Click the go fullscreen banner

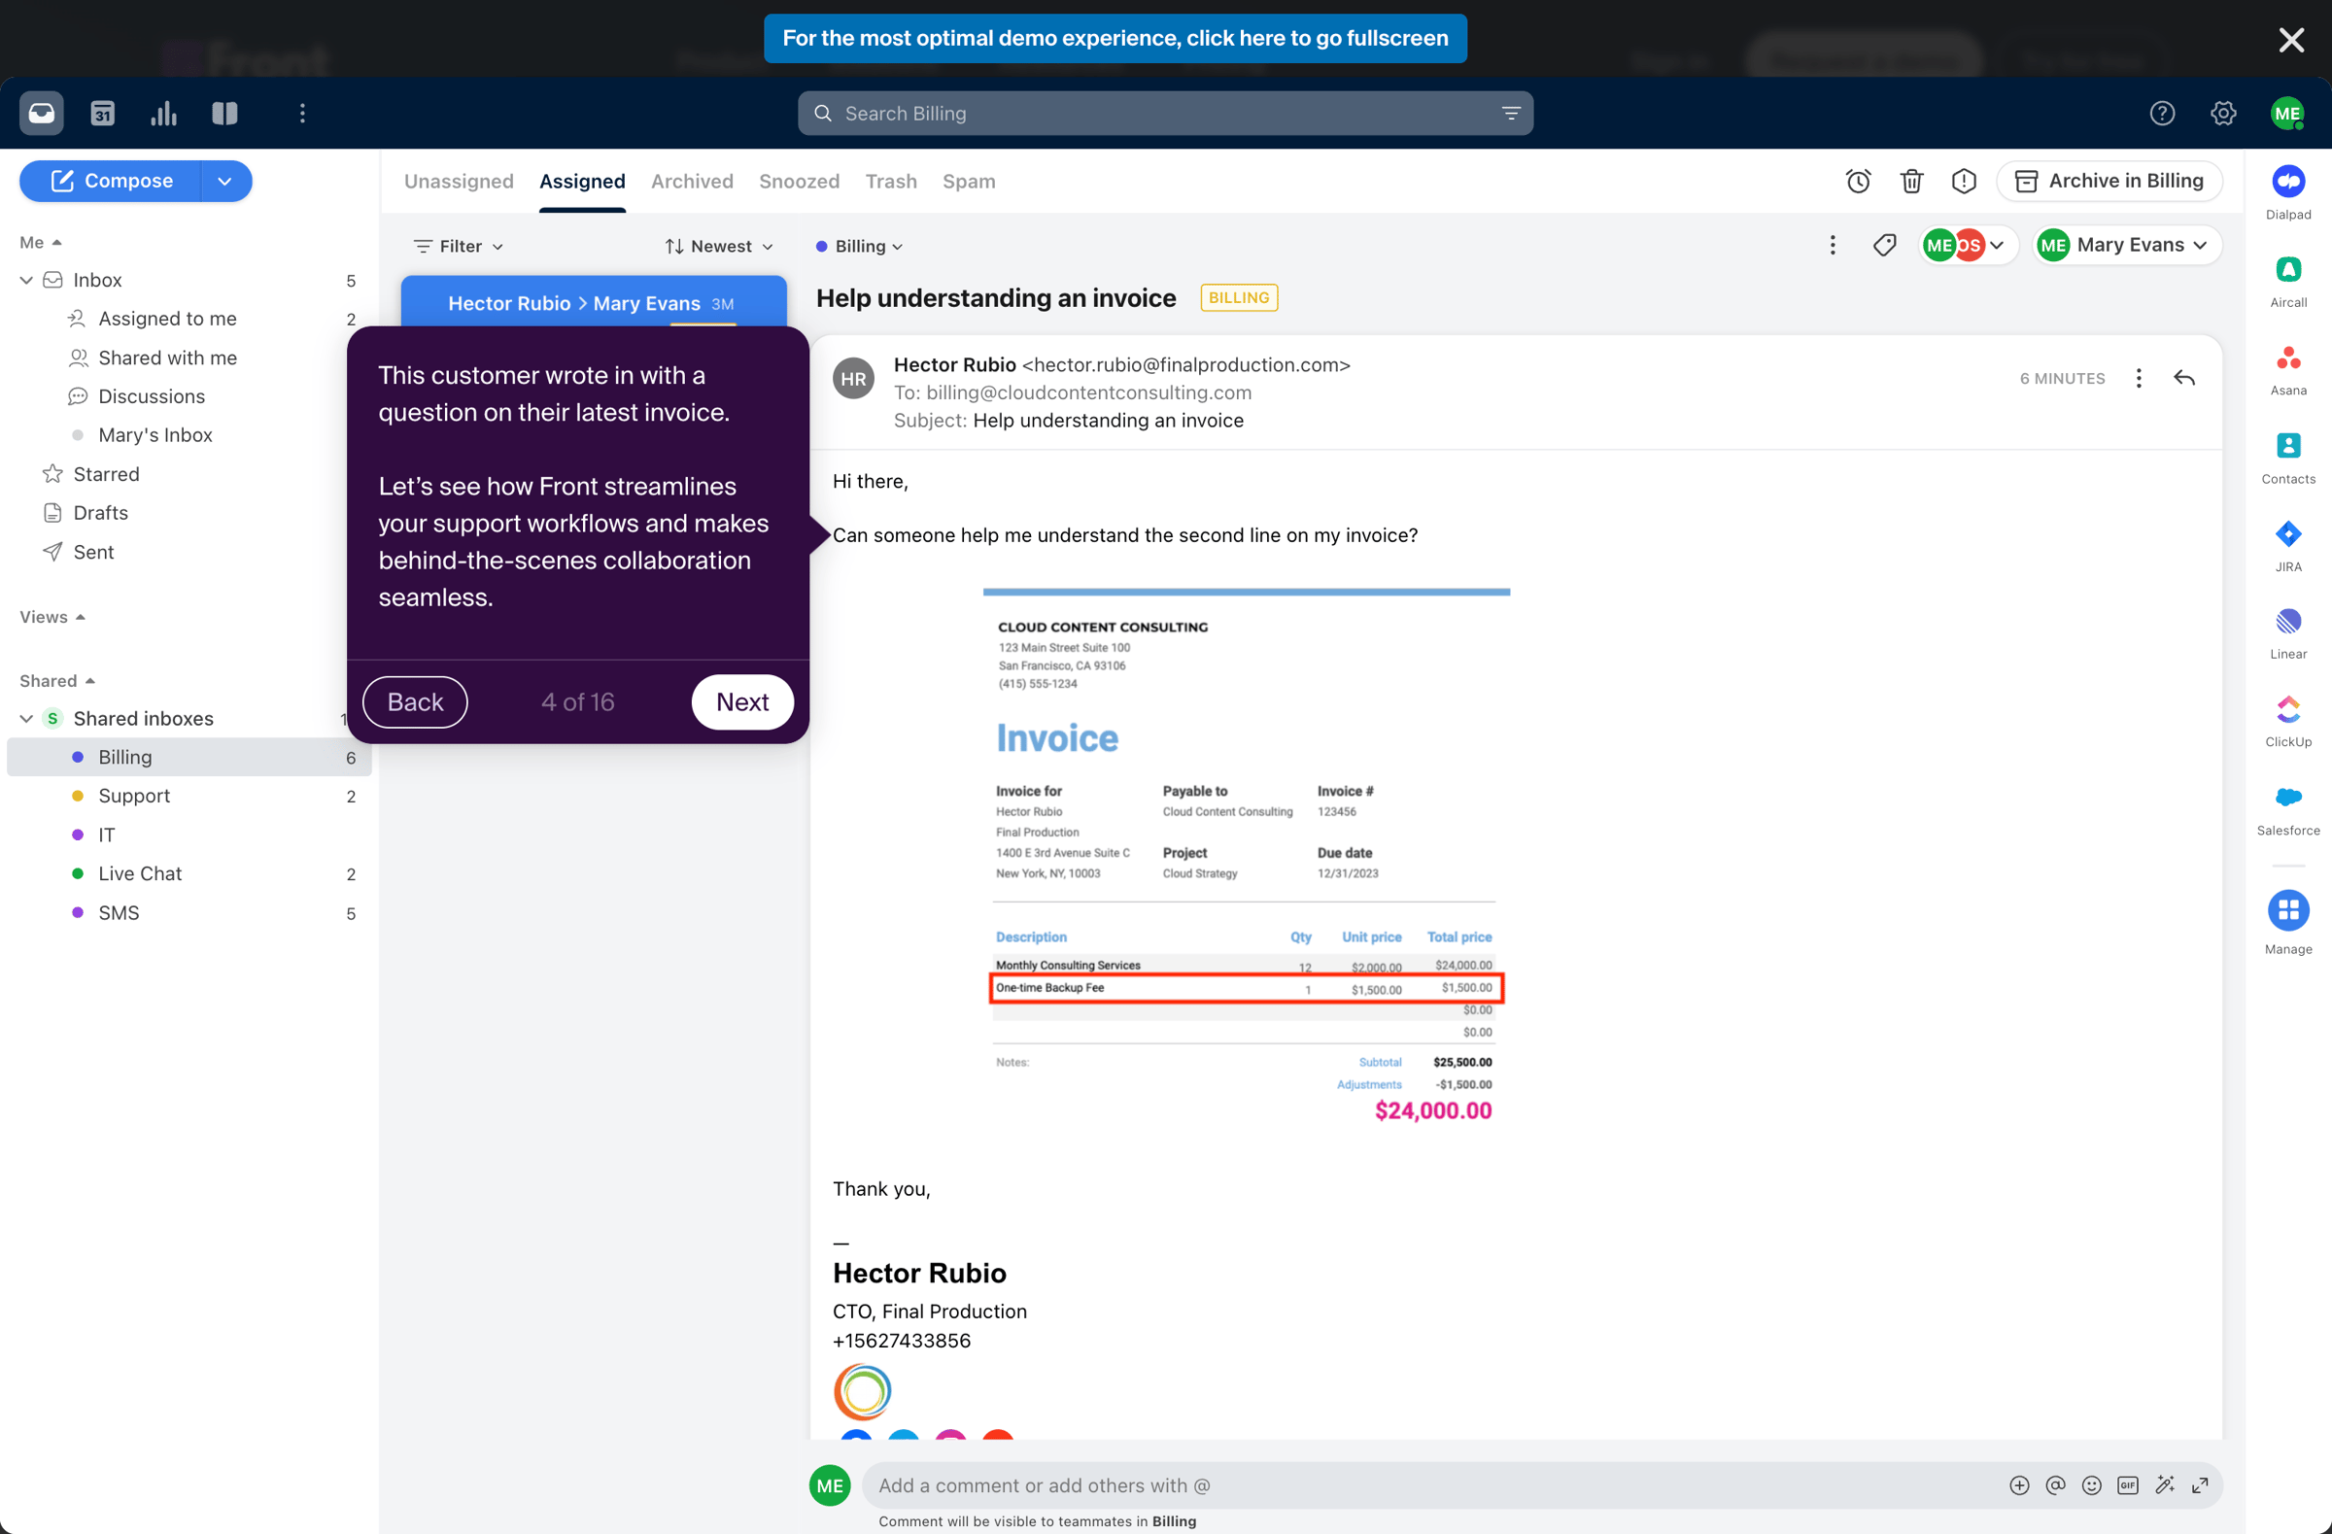click(1115, 38)
